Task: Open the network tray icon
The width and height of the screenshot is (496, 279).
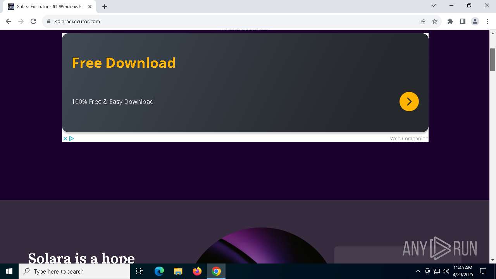Action: tap(437, 271)
